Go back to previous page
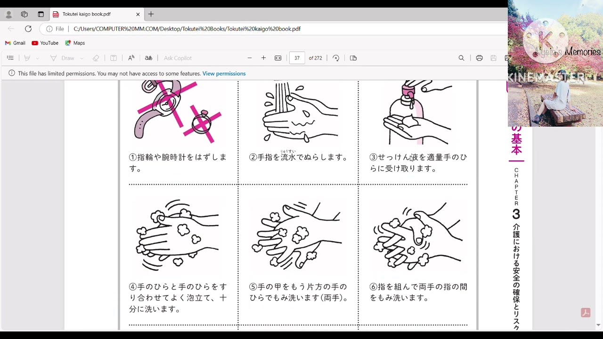 11,29
